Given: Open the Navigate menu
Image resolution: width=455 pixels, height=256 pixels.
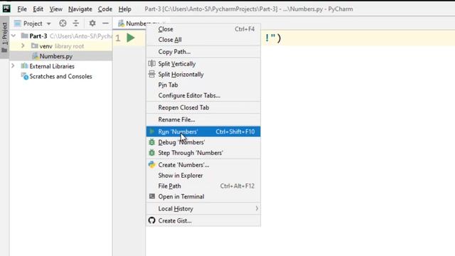Looking at the screenshot, I should coord(80,9).
